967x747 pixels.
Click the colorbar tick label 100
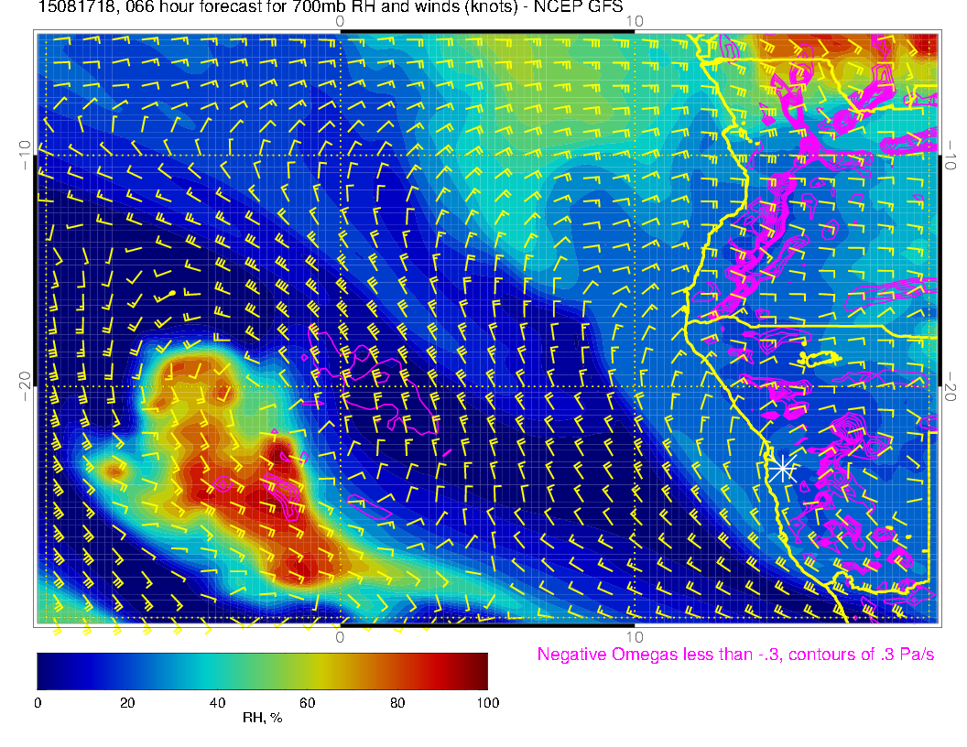(488, 703)
